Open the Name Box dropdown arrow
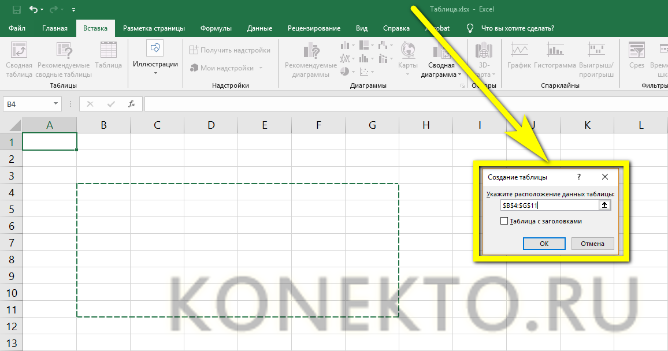Screen dimensions: 668x351 click(x=56, y=104)
